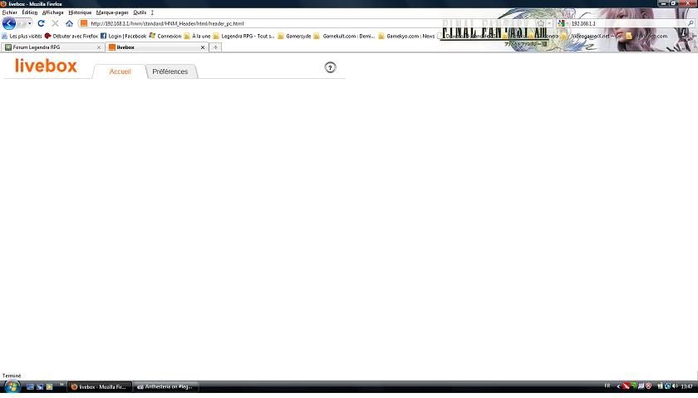The image size is (698, 398).
Task: Bookmark this page with the star
Action: (540, 23)
